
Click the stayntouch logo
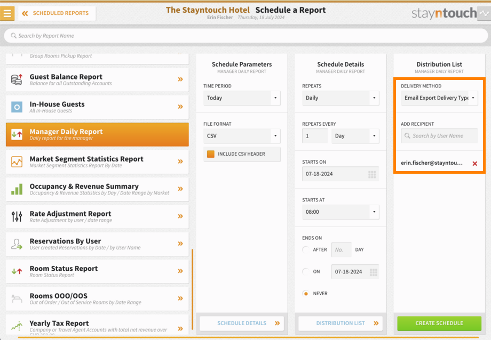[444, 13]
